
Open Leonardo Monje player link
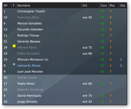(x=29, y=66)
